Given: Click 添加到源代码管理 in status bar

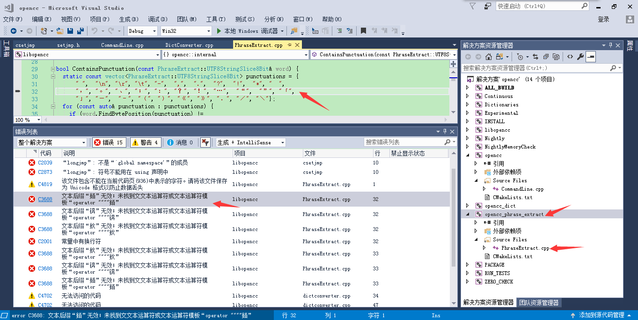Looking at the screenshot, I should click(x=601, y=315).
